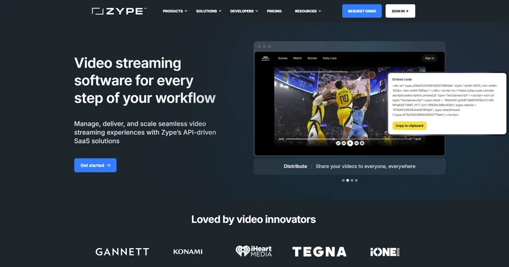
Task: Click the Zype logo in the header
Action: [x=119, y=11]
